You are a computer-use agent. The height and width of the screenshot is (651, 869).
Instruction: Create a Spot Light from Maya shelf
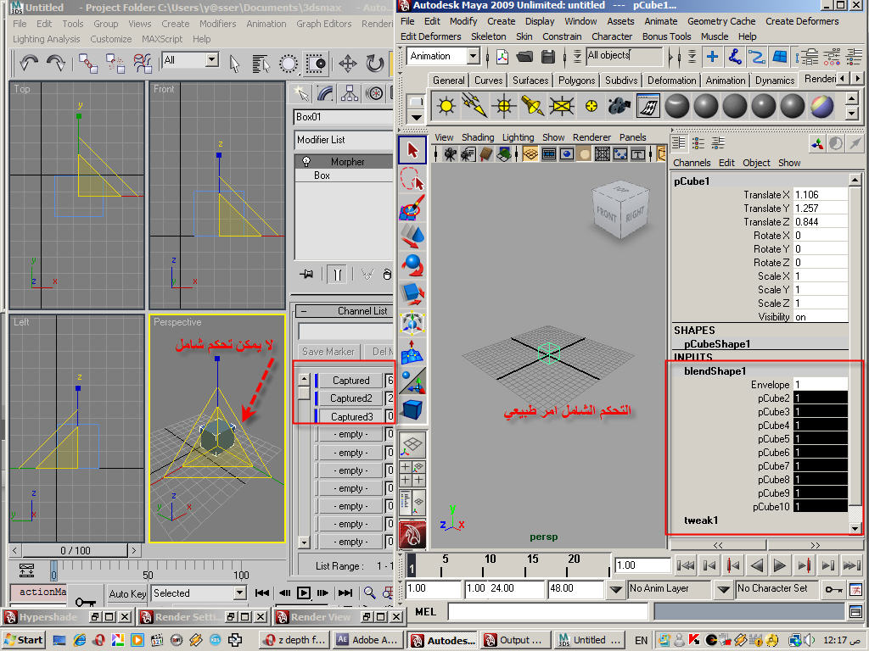point(532,105)
